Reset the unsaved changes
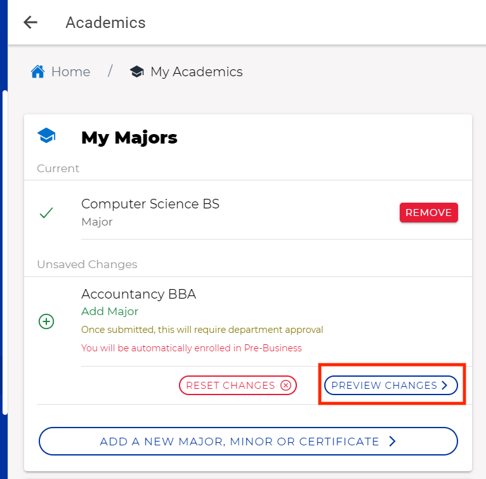Screen dimensions: 486x479 point(238,385)
